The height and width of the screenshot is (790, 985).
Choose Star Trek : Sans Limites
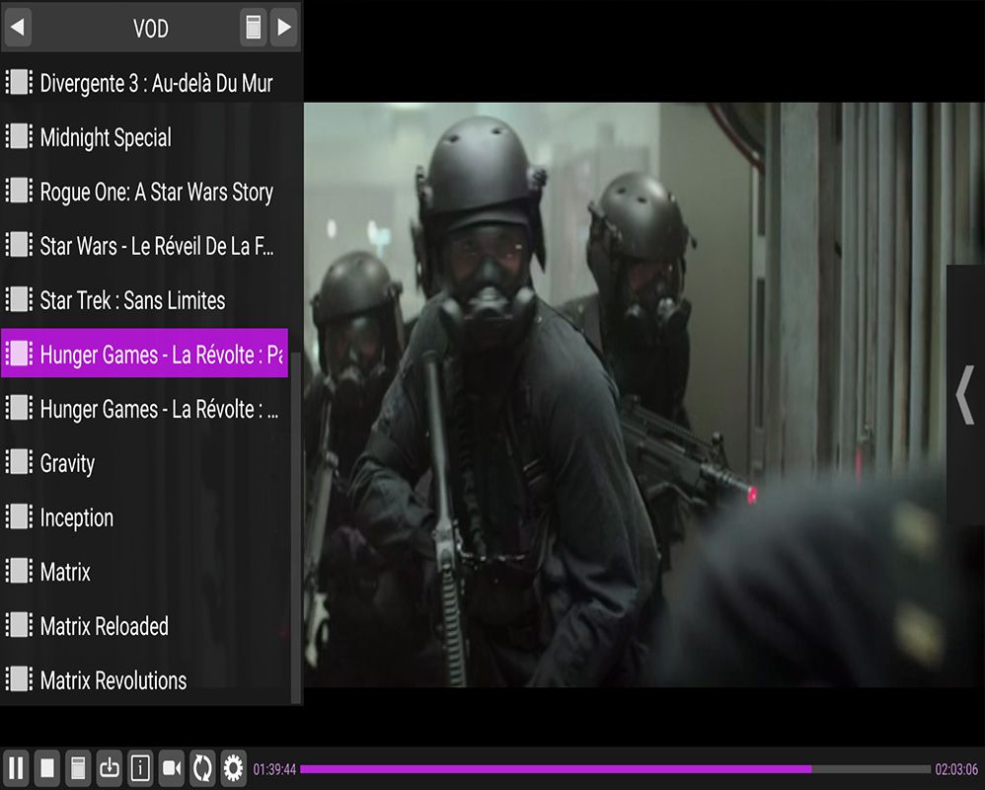pos(144,300)
